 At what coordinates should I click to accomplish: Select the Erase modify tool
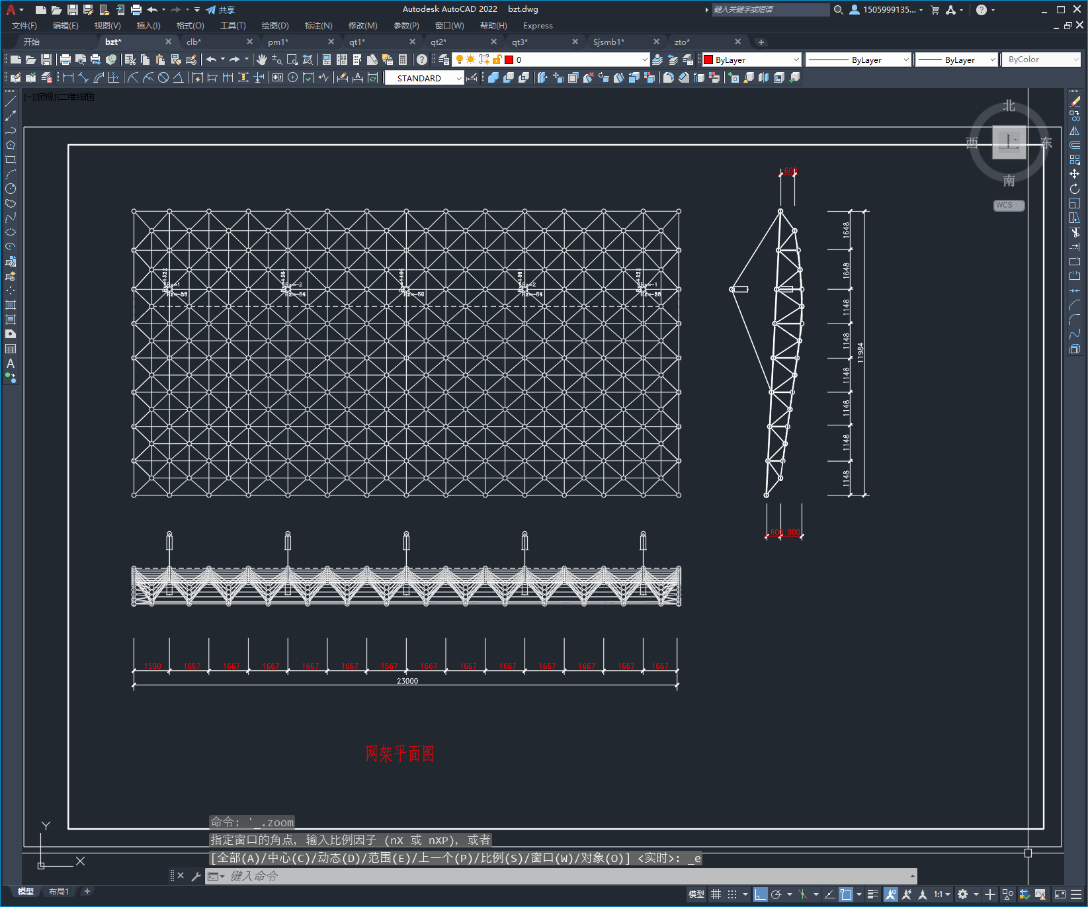coord(1075,101)
